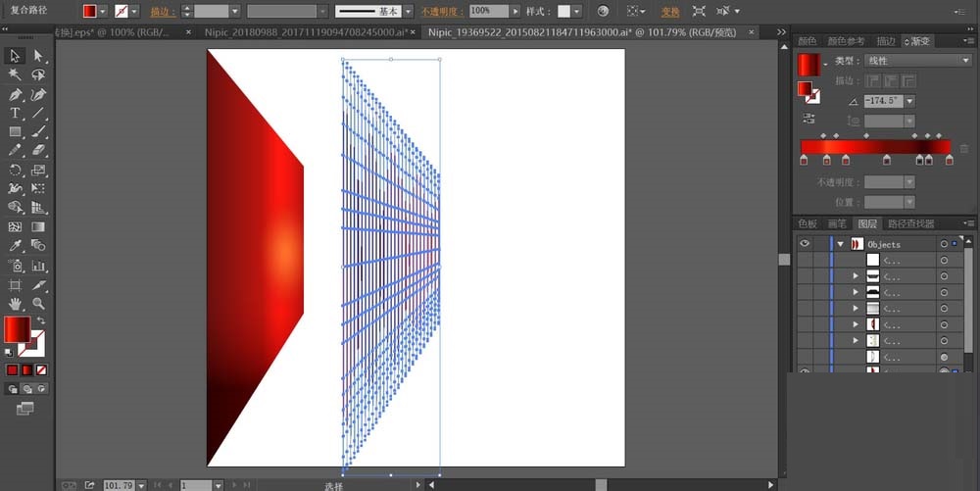Open the gradient type dropdown (线性)
The height and width of the screenshot is (491, 980).
click(x=918, y=61)
